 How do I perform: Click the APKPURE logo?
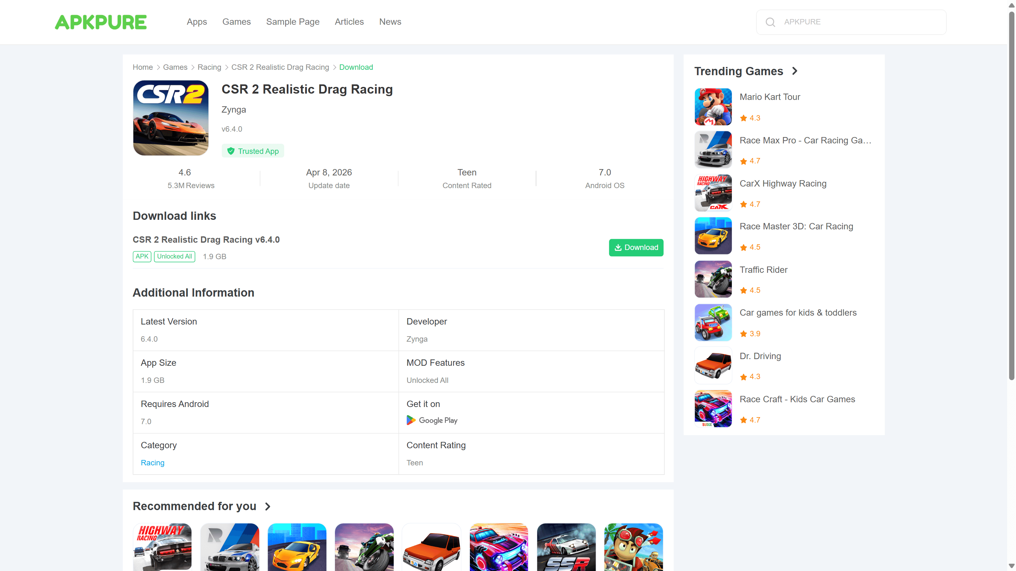click(101, 22)
